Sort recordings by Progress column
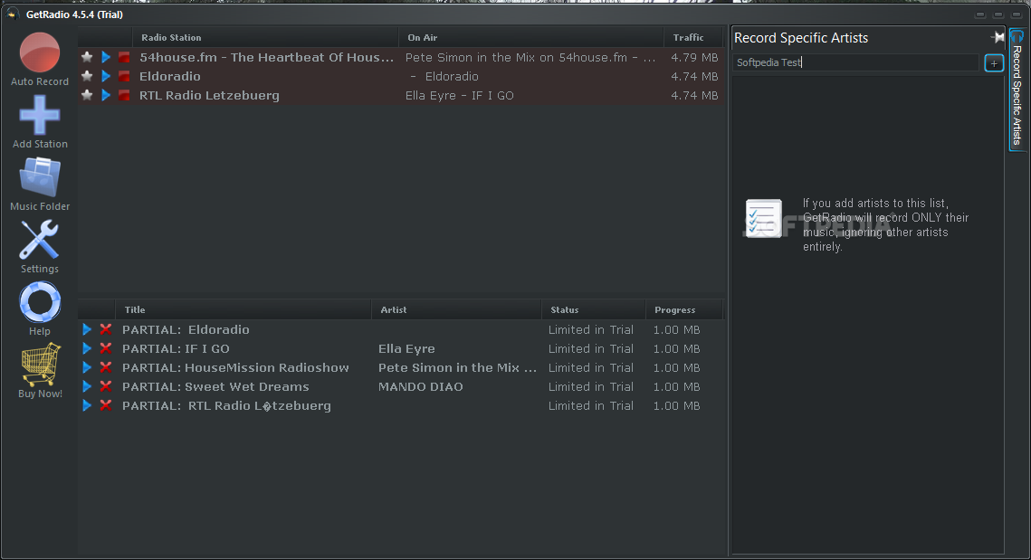 tap(683, 309)
